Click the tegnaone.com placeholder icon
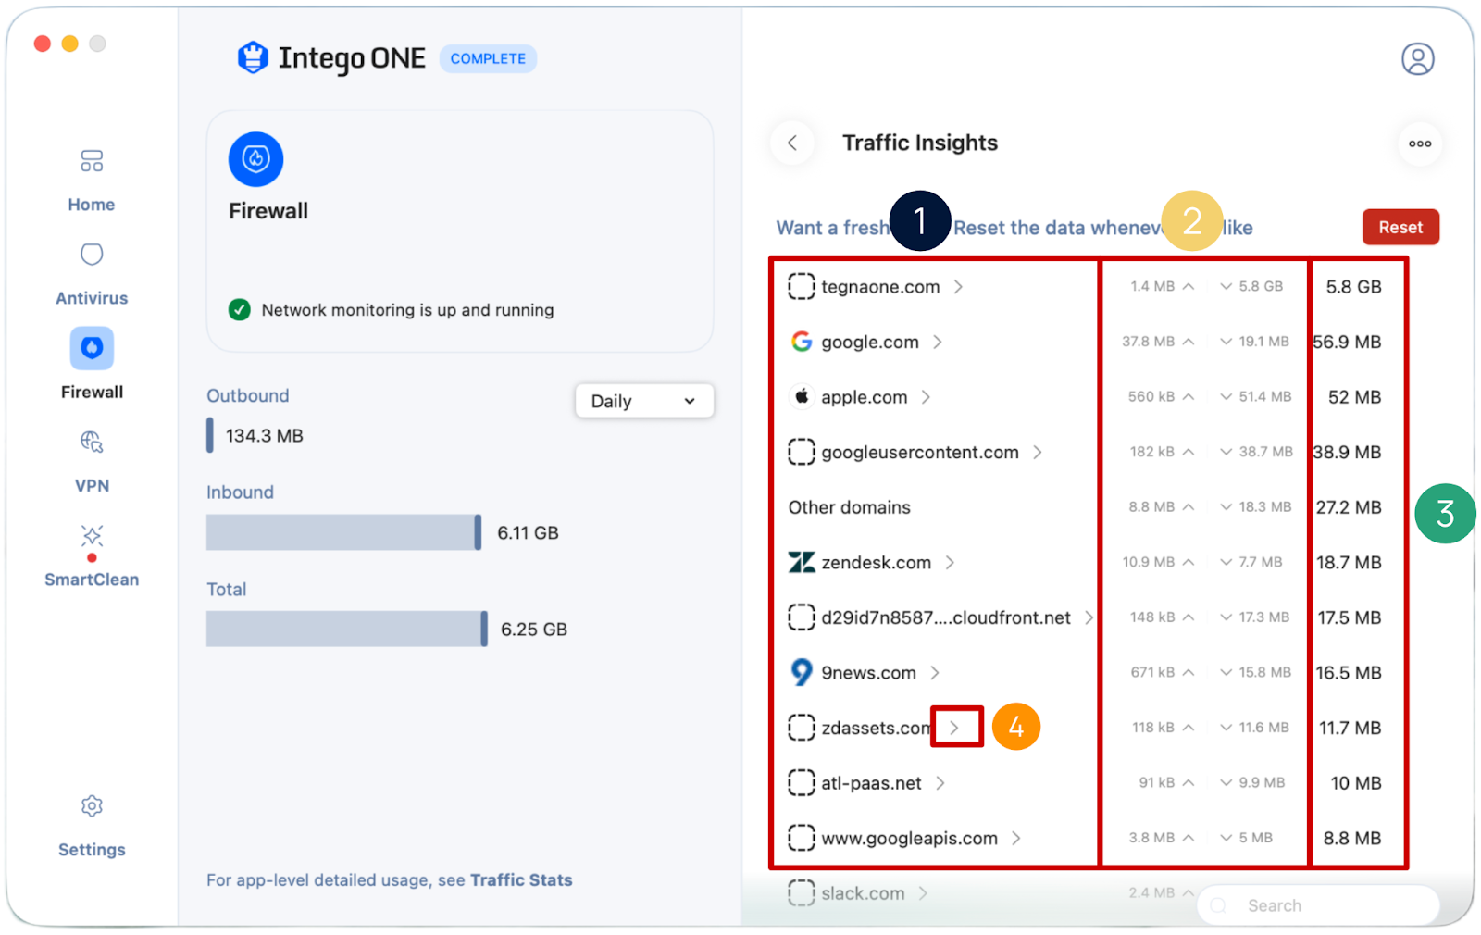1481x935 pixels. (x=802, y=286)
